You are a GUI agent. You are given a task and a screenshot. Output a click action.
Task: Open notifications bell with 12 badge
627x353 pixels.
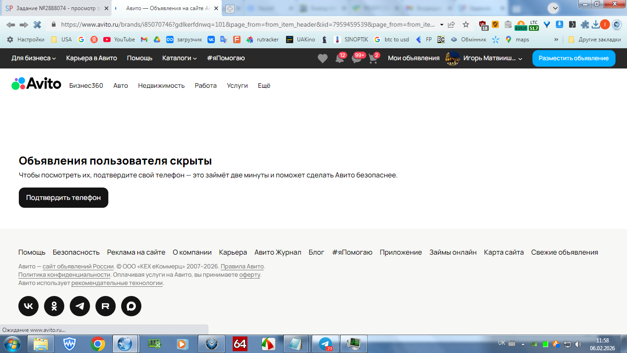click(340, 58)
